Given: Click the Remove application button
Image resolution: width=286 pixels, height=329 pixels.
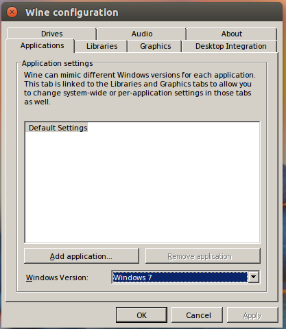Looking at the screenshot, I should (203, 256).
